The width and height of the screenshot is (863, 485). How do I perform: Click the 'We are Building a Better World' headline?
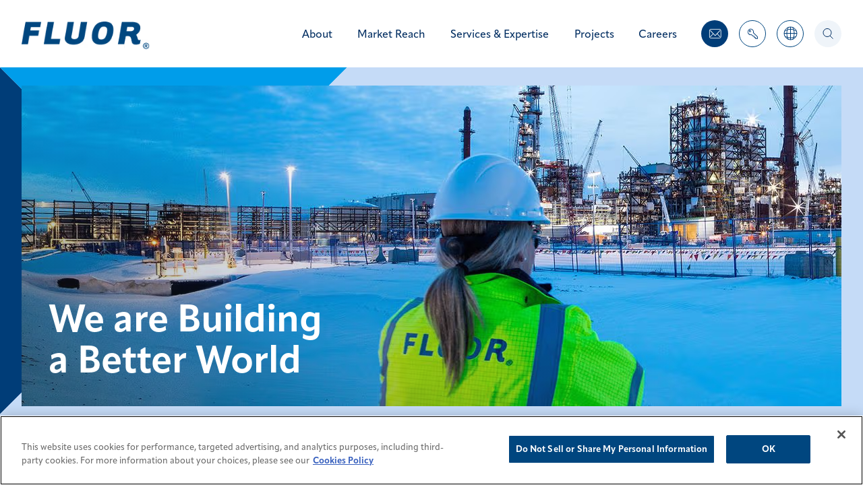point(185,339)
